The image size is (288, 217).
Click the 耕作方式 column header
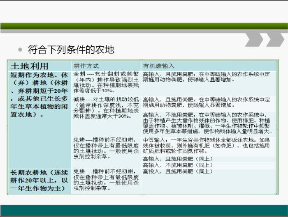click(86, 66)
